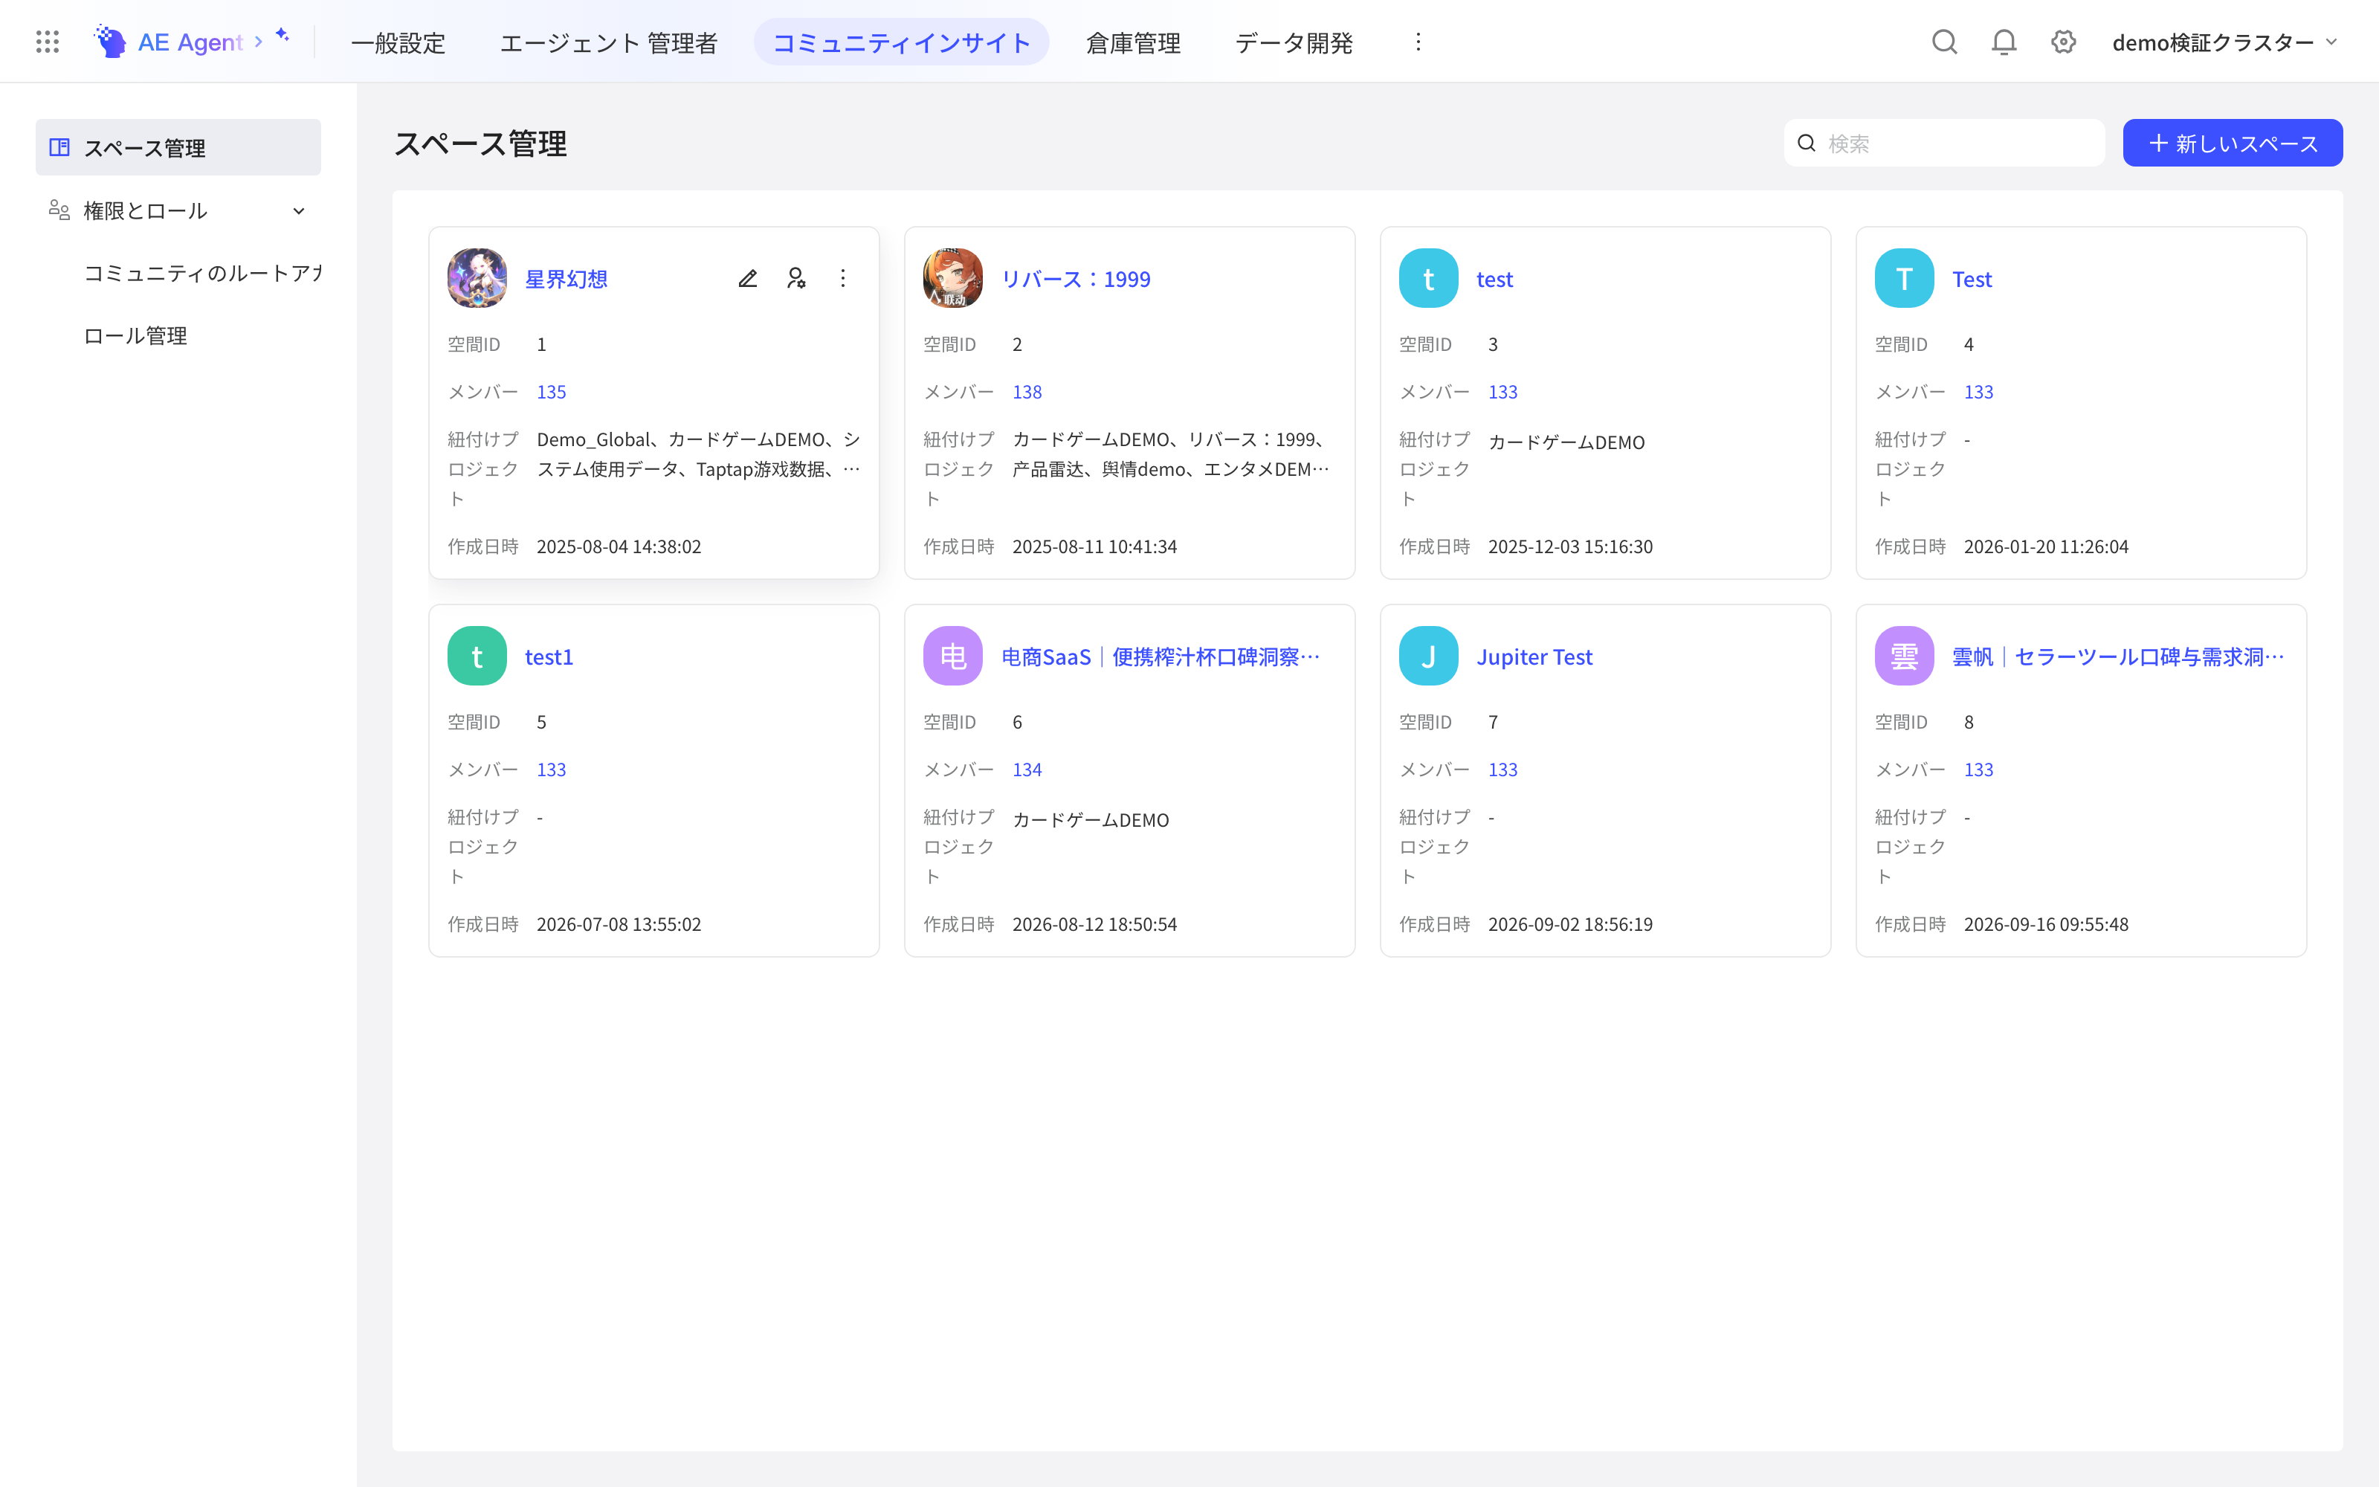Screen dimensions: 2379x1487
Task: Click member count 134 on 电商SaaS card
Action: [x=1026, y=769]
